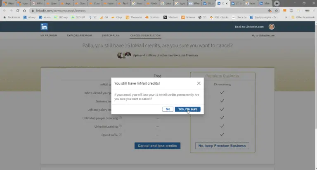The height and width of the screenshot is (170, 317).
Task: Open the NSE - Stocks bookmark
Action: (219, 17)
